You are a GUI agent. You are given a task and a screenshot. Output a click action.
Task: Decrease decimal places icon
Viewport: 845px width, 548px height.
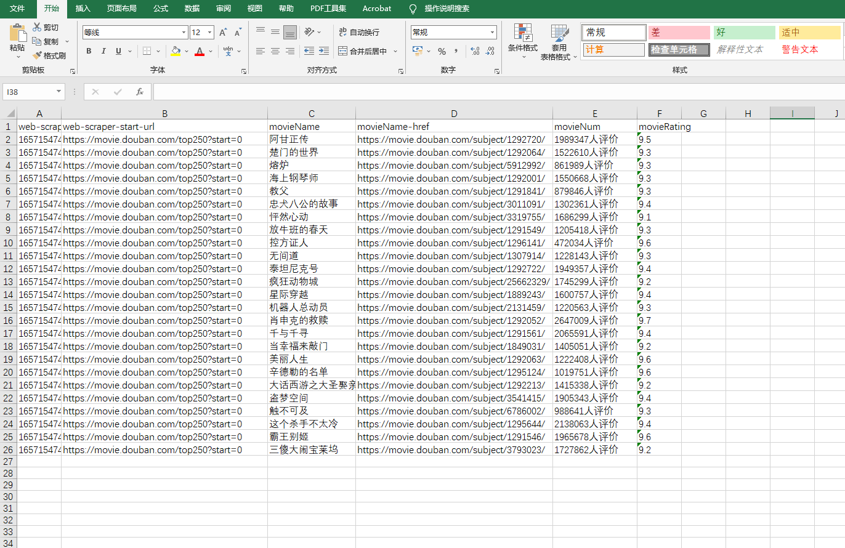[x=490, y=51]
